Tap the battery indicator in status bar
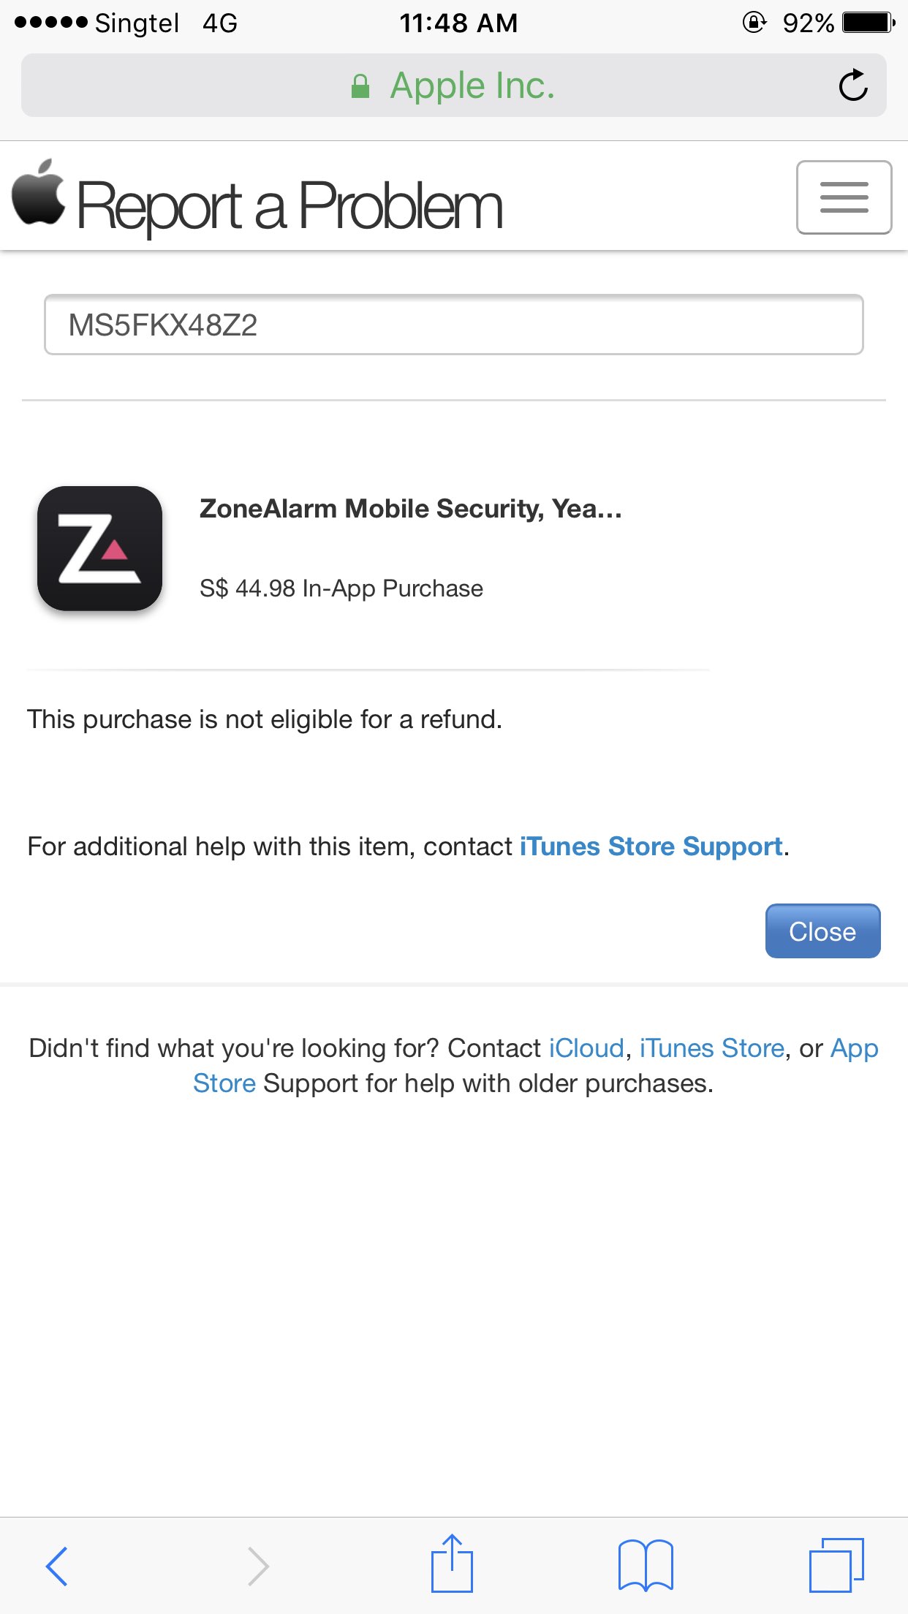Image resolution: width=908 pixels, height=1614 pixels. tap(868, 23)
